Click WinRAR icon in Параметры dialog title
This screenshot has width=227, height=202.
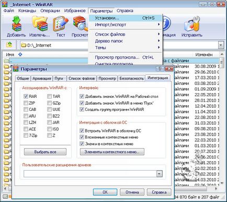pos(16,69)
